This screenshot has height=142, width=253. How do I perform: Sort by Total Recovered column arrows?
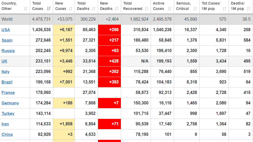click(146, 9)
